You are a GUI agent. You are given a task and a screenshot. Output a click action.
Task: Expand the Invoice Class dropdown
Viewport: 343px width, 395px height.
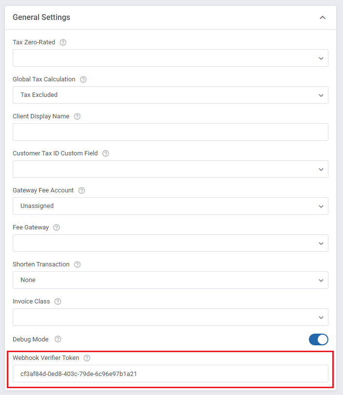point(171,317)
